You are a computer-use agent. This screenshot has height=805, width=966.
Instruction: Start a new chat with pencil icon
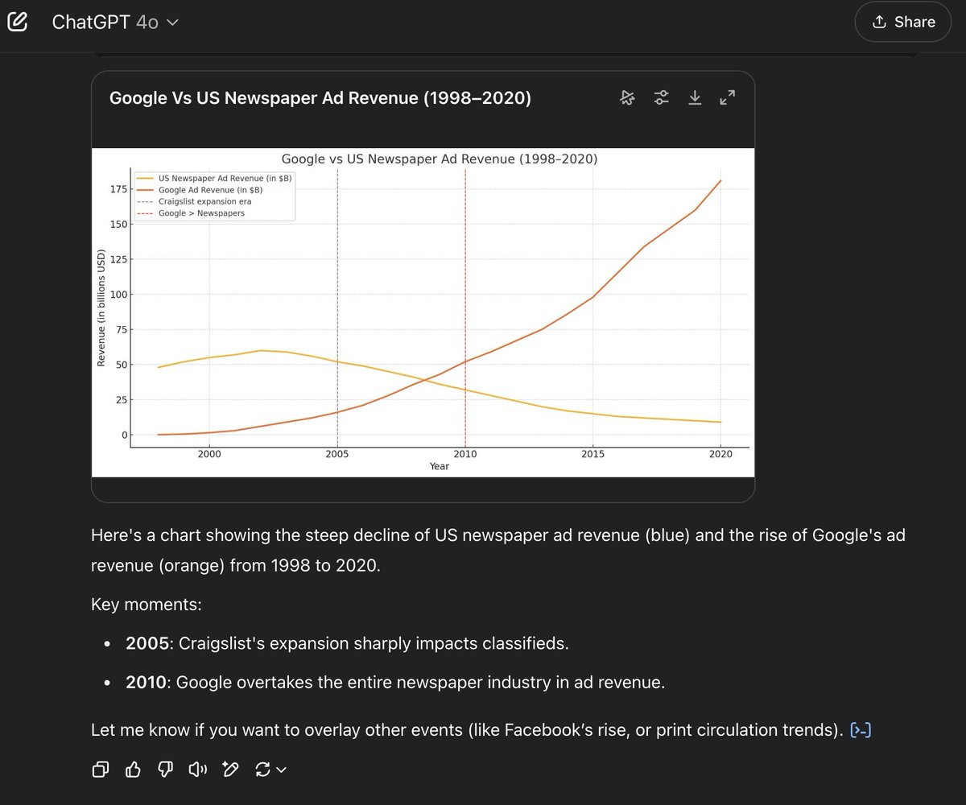coord(18,22)
